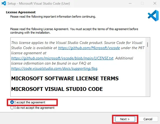Click the "License Agreement" page title
The height and width of the screenshot is (124, 160).
coord(21,12)
